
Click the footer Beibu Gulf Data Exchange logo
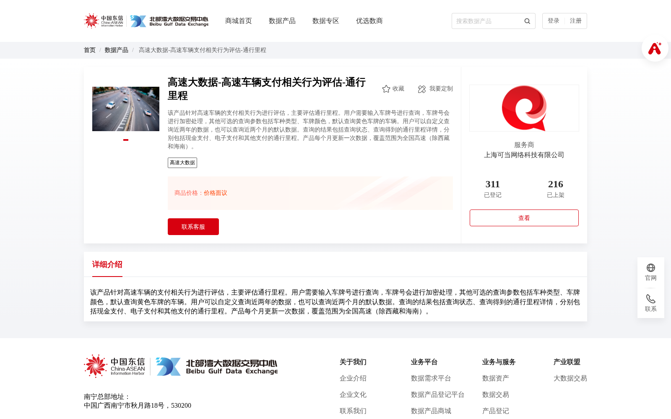coord(217,367)
